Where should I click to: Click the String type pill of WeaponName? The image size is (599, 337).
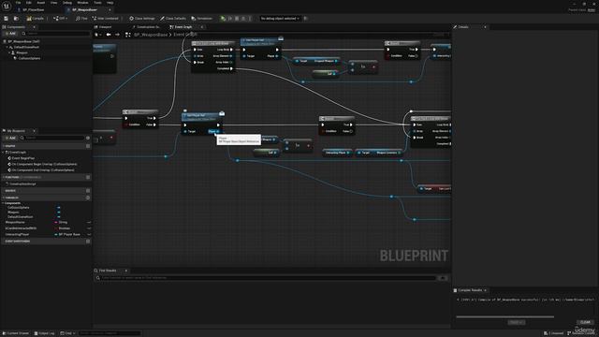(x=61, y=223)
